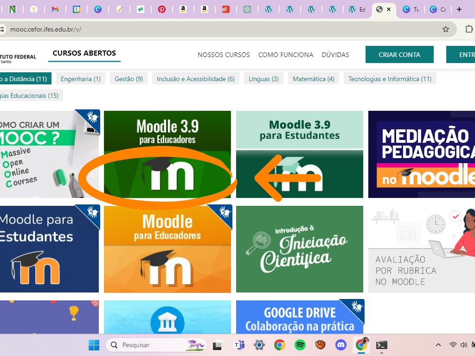Filter by Inclusão e Acessibilidade (6)
This screenshot has width=475, height=356.
[x=196, y=79]
